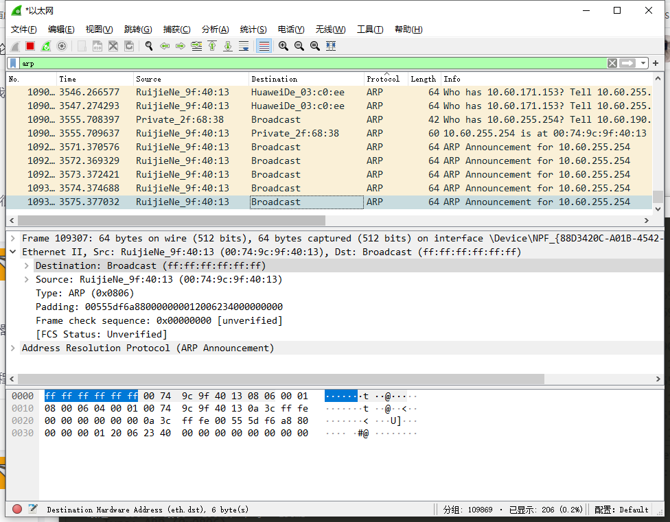The width and height of the screenshot is (670, 522).
Task: Zoom out the main window text
Action: point(299,46)
